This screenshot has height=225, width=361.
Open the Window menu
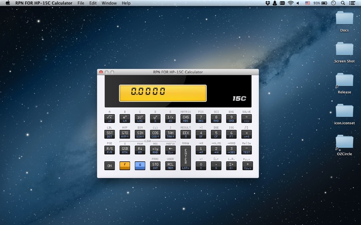[x=109, y=3]
